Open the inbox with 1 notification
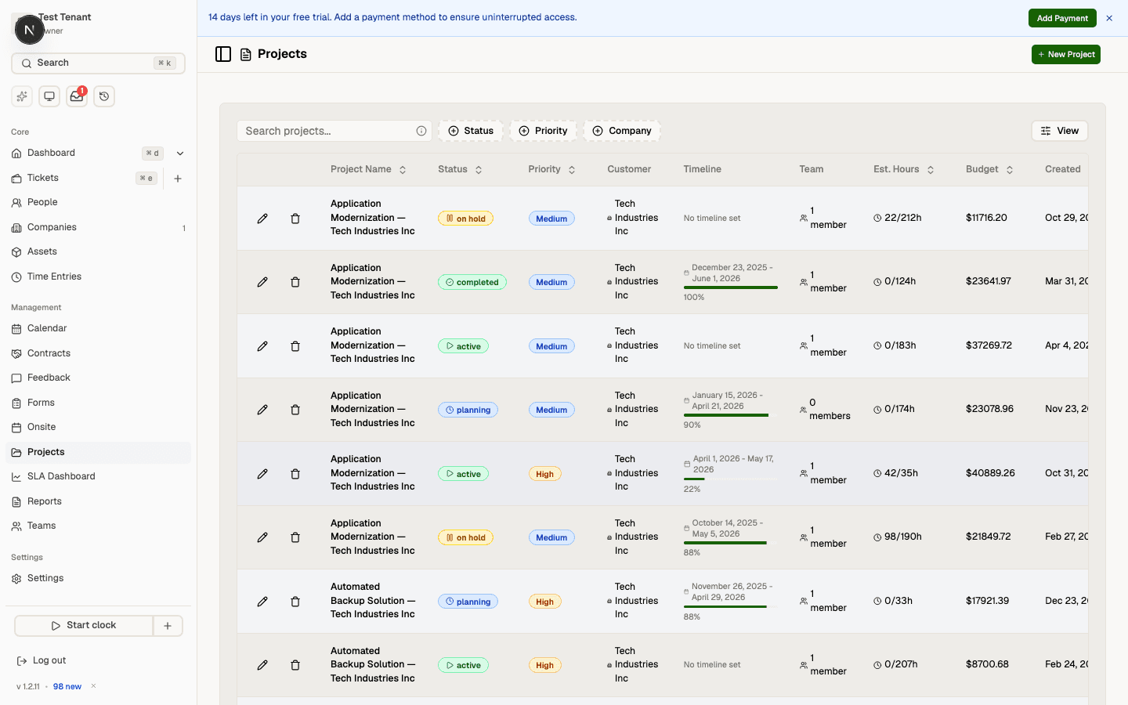Screen dimensions: 1128x705 pos(76,96)
